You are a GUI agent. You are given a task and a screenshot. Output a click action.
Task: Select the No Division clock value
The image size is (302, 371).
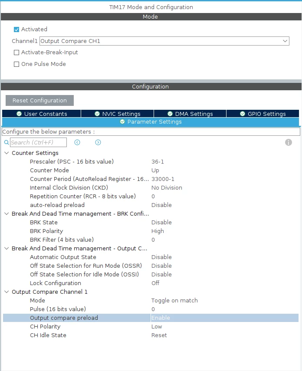[167, 187]
